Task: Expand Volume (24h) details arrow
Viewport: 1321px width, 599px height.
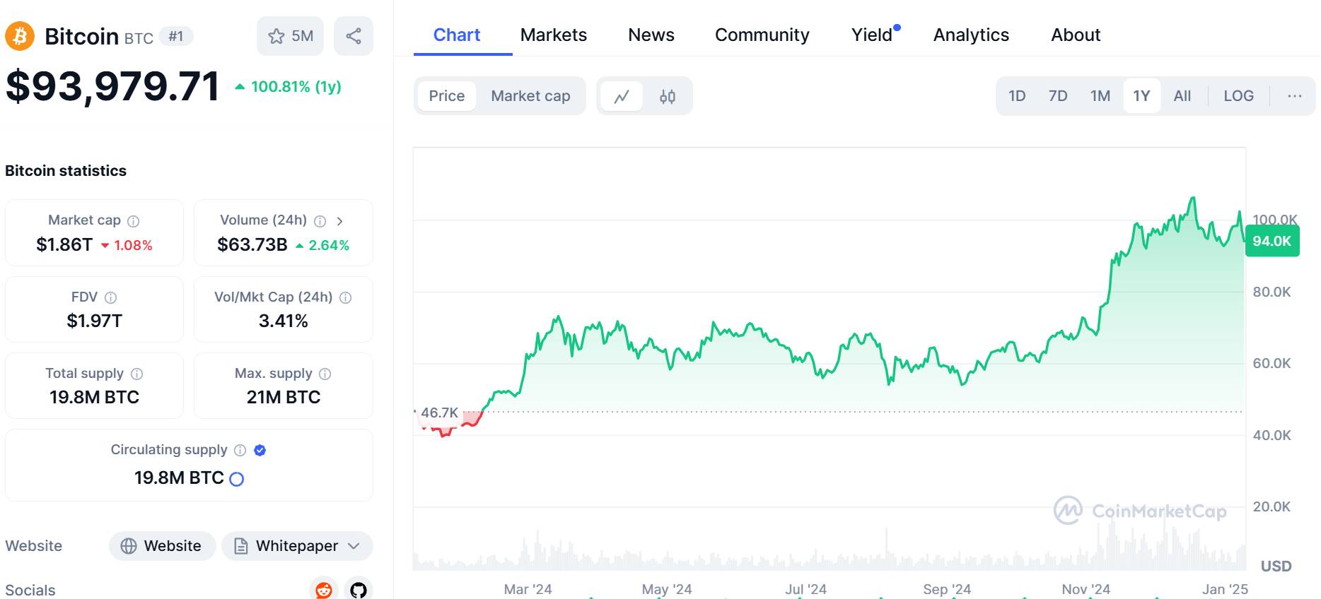Action: [x=340, y=221]
